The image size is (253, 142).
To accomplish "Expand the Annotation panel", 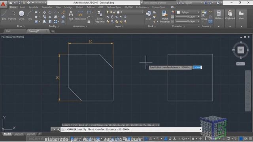I will pyautogui.click(x=80, y=26).
